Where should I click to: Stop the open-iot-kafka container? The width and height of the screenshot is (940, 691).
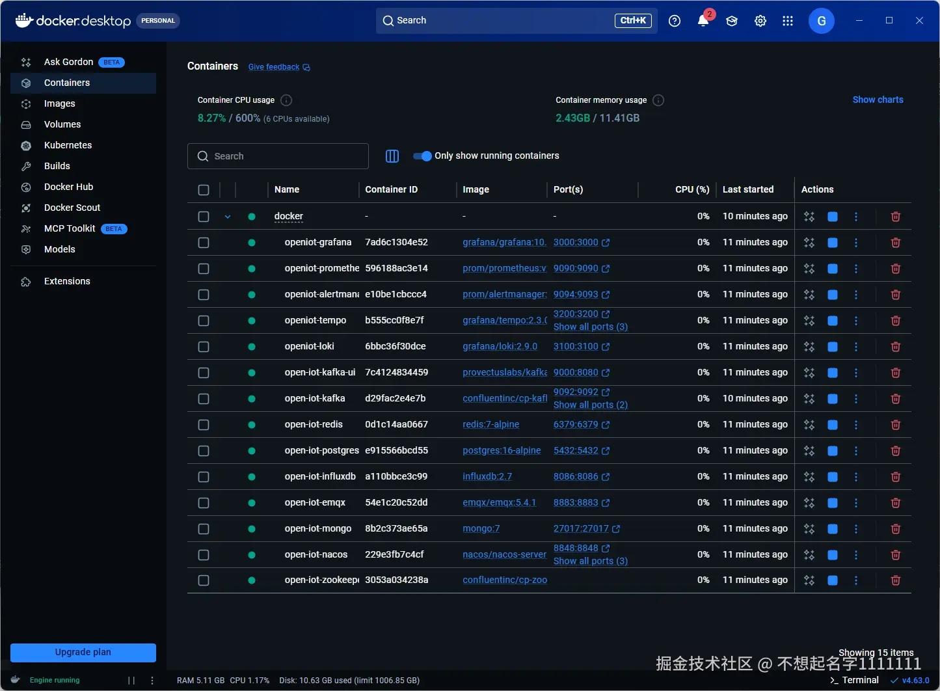[x=833, y=399]
